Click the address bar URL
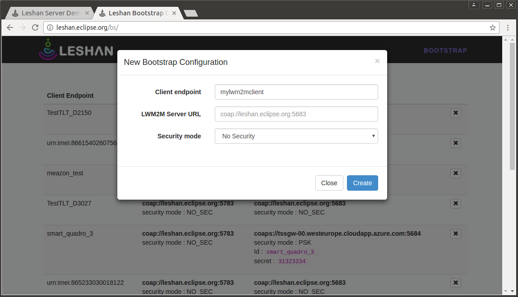This screenshot has height=297, width=518. [x=87, y=27]
